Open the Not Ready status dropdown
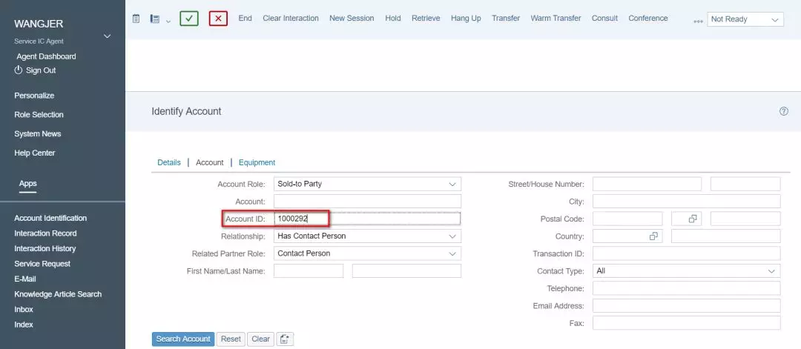The width and height of the screenshot is (801, 349). pyautogui.click(x=745, y=19)
